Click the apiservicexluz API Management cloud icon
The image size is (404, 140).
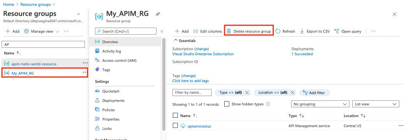(183, 126)
